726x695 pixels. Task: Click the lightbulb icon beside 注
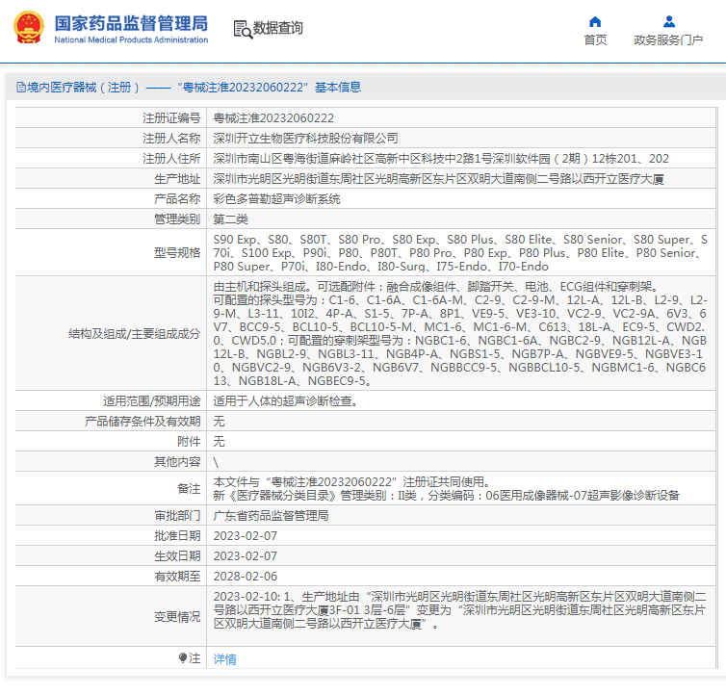coord(183,658)
